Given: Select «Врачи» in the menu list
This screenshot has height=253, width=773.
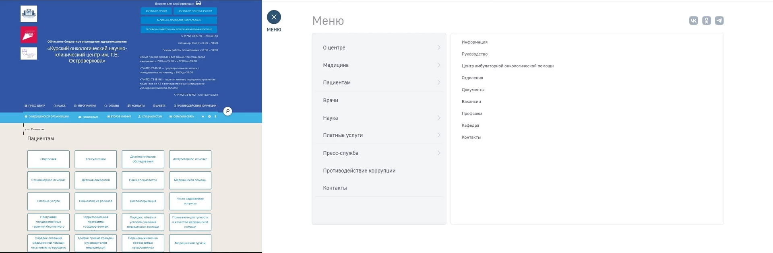Looking at the screenshot, I should tap(331, 100).
